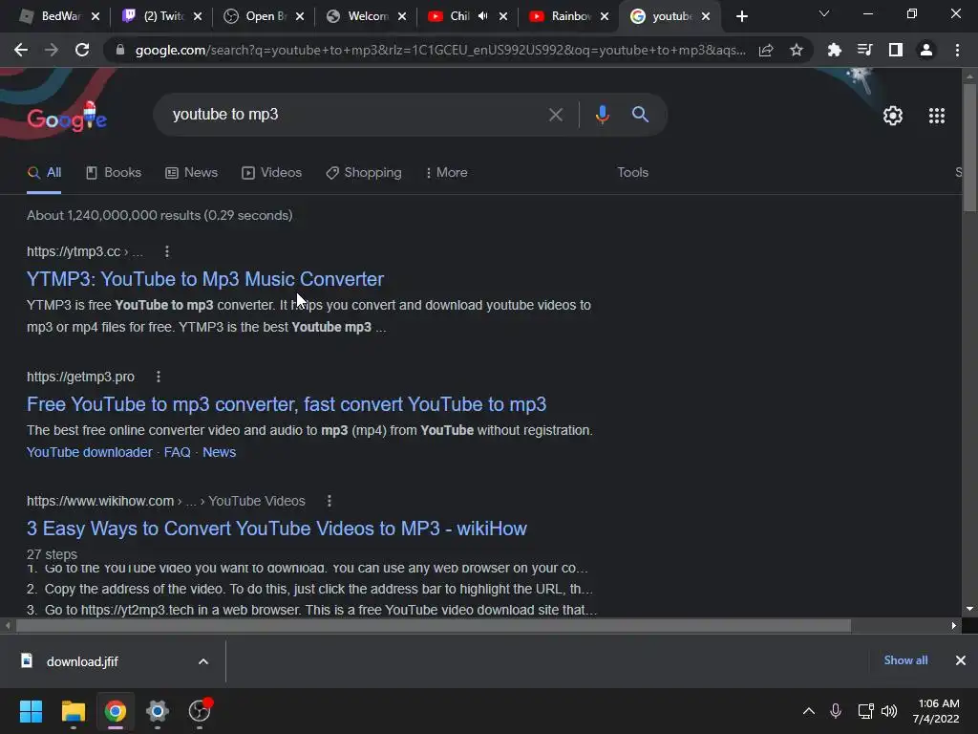Open the Windows Start menu
This screenshot has width=978, height=734.
point(31,711)
